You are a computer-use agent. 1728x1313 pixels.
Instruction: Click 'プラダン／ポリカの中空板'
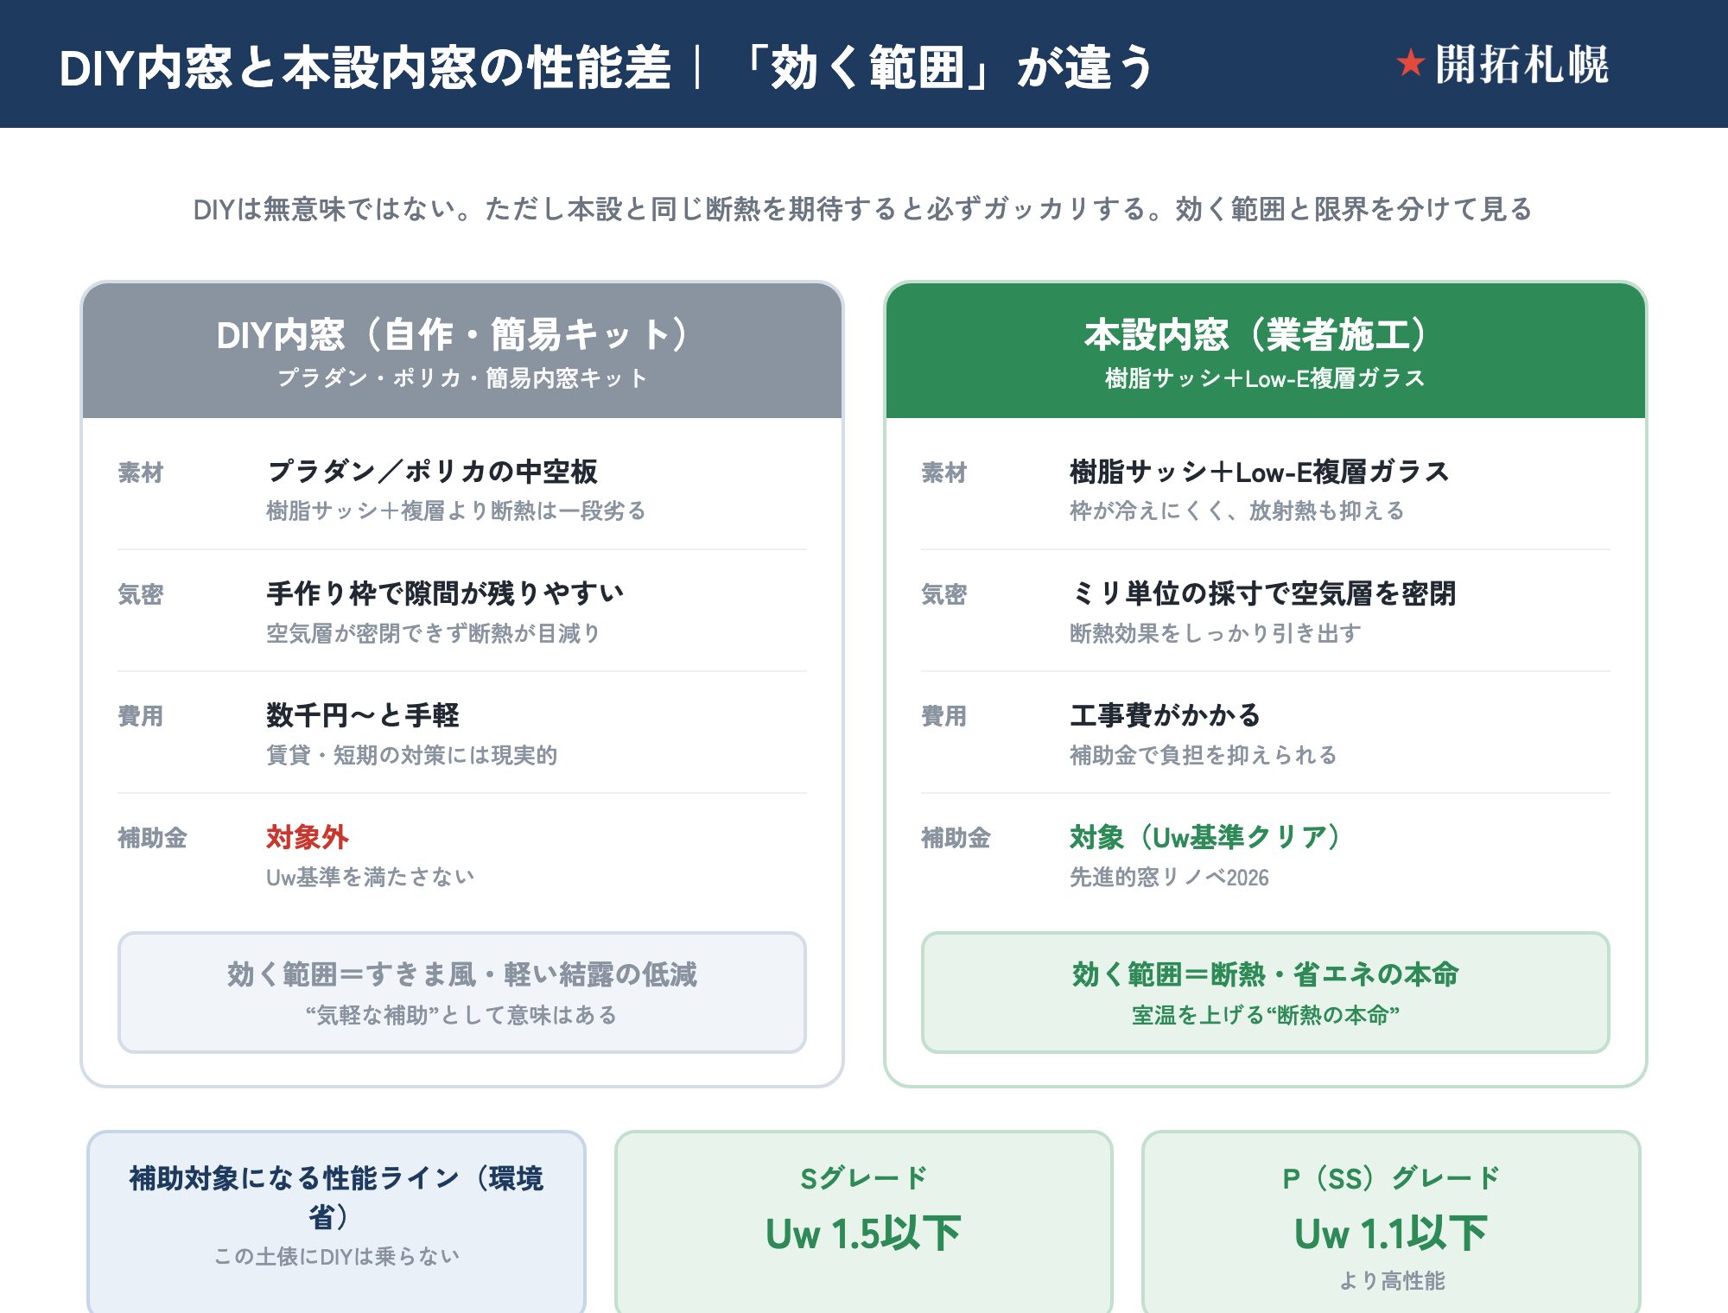432,472
